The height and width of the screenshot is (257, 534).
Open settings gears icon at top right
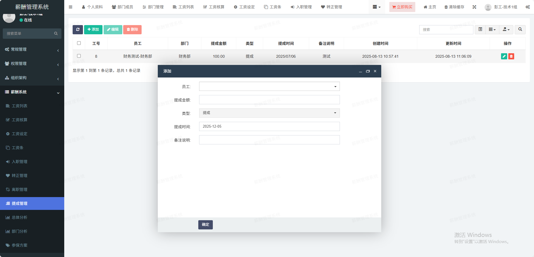[527, 7]
